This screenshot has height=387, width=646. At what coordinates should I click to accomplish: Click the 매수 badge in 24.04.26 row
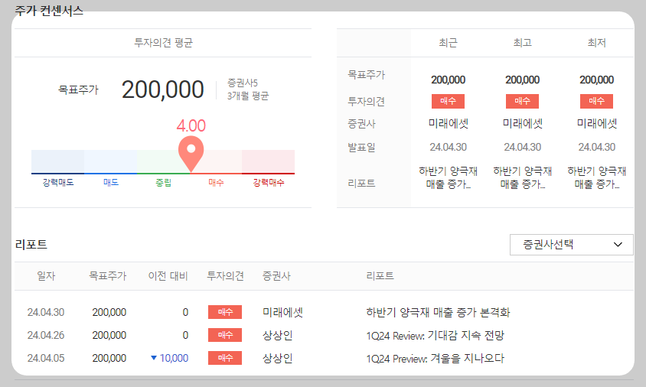(x=225, y=335)
